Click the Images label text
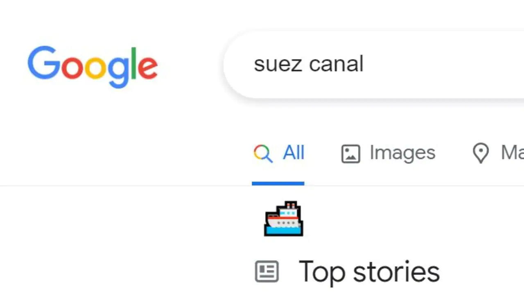 tap(402, 152)
